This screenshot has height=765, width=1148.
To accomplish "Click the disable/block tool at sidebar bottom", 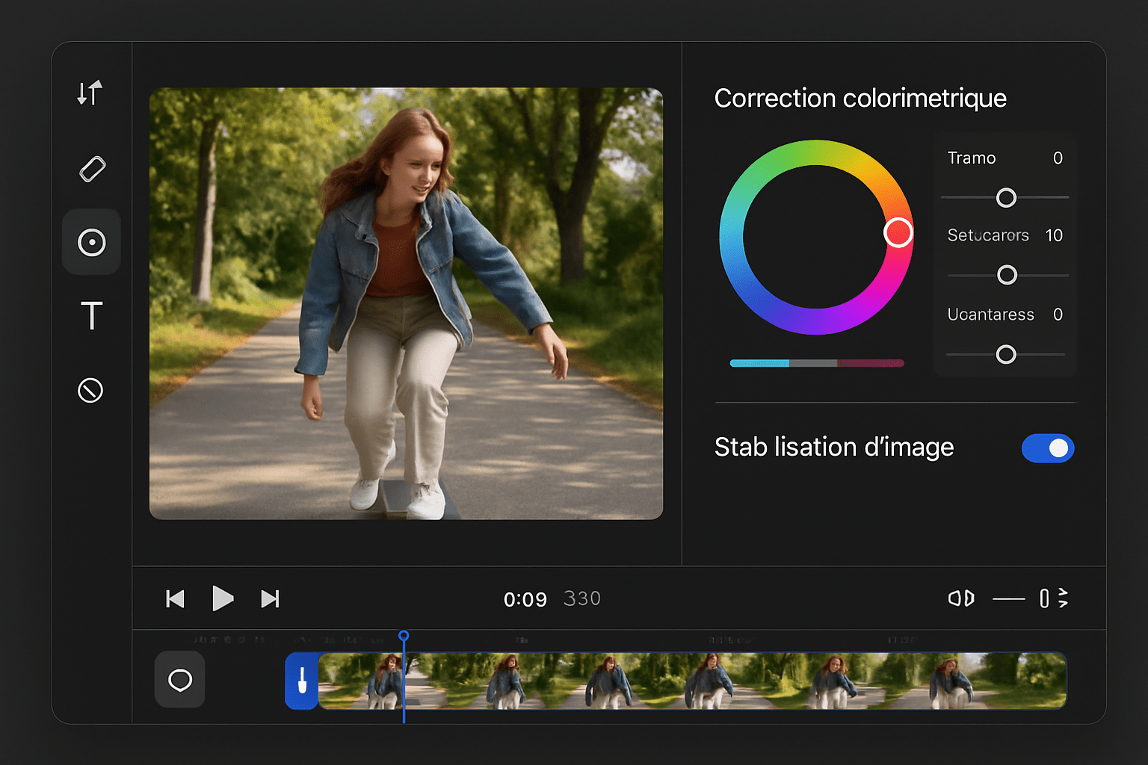I will pos(90,390).
